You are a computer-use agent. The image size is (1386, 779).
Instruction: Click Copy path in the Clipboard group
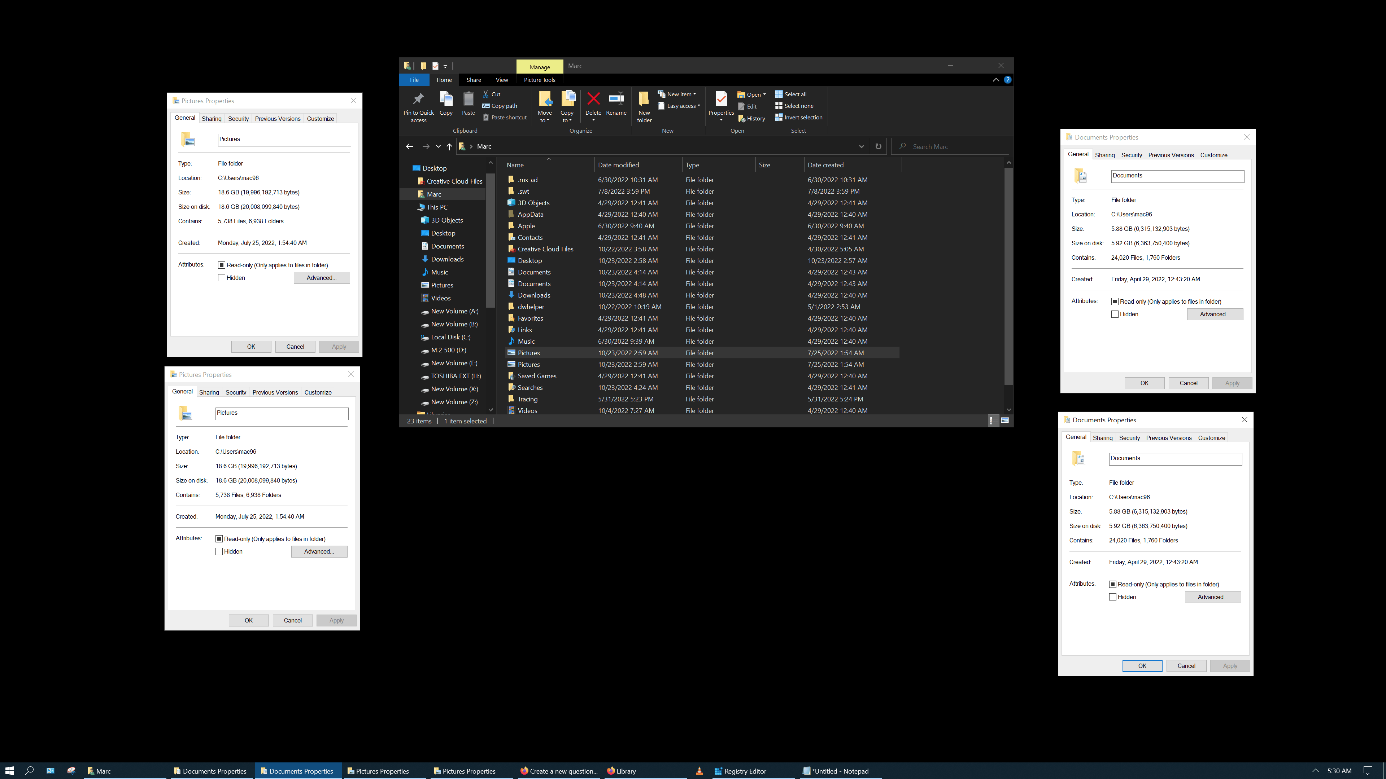499,106
